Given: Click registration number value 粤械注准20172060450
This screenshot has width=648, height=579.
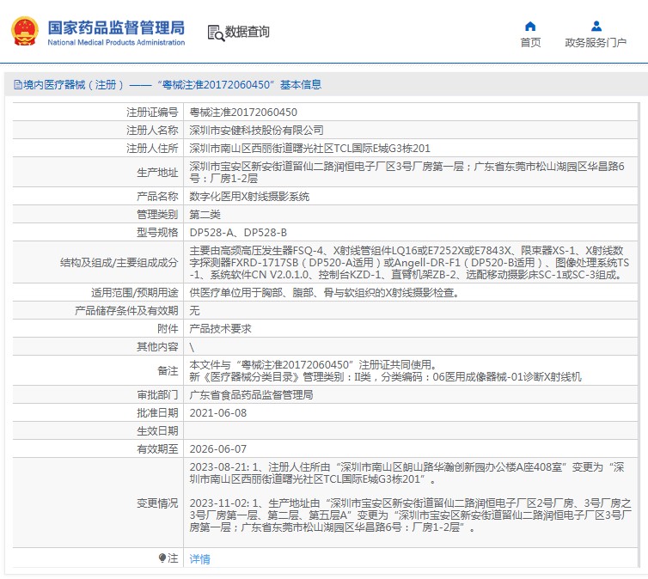Looking at the screenshot, I should click(243, 112).
